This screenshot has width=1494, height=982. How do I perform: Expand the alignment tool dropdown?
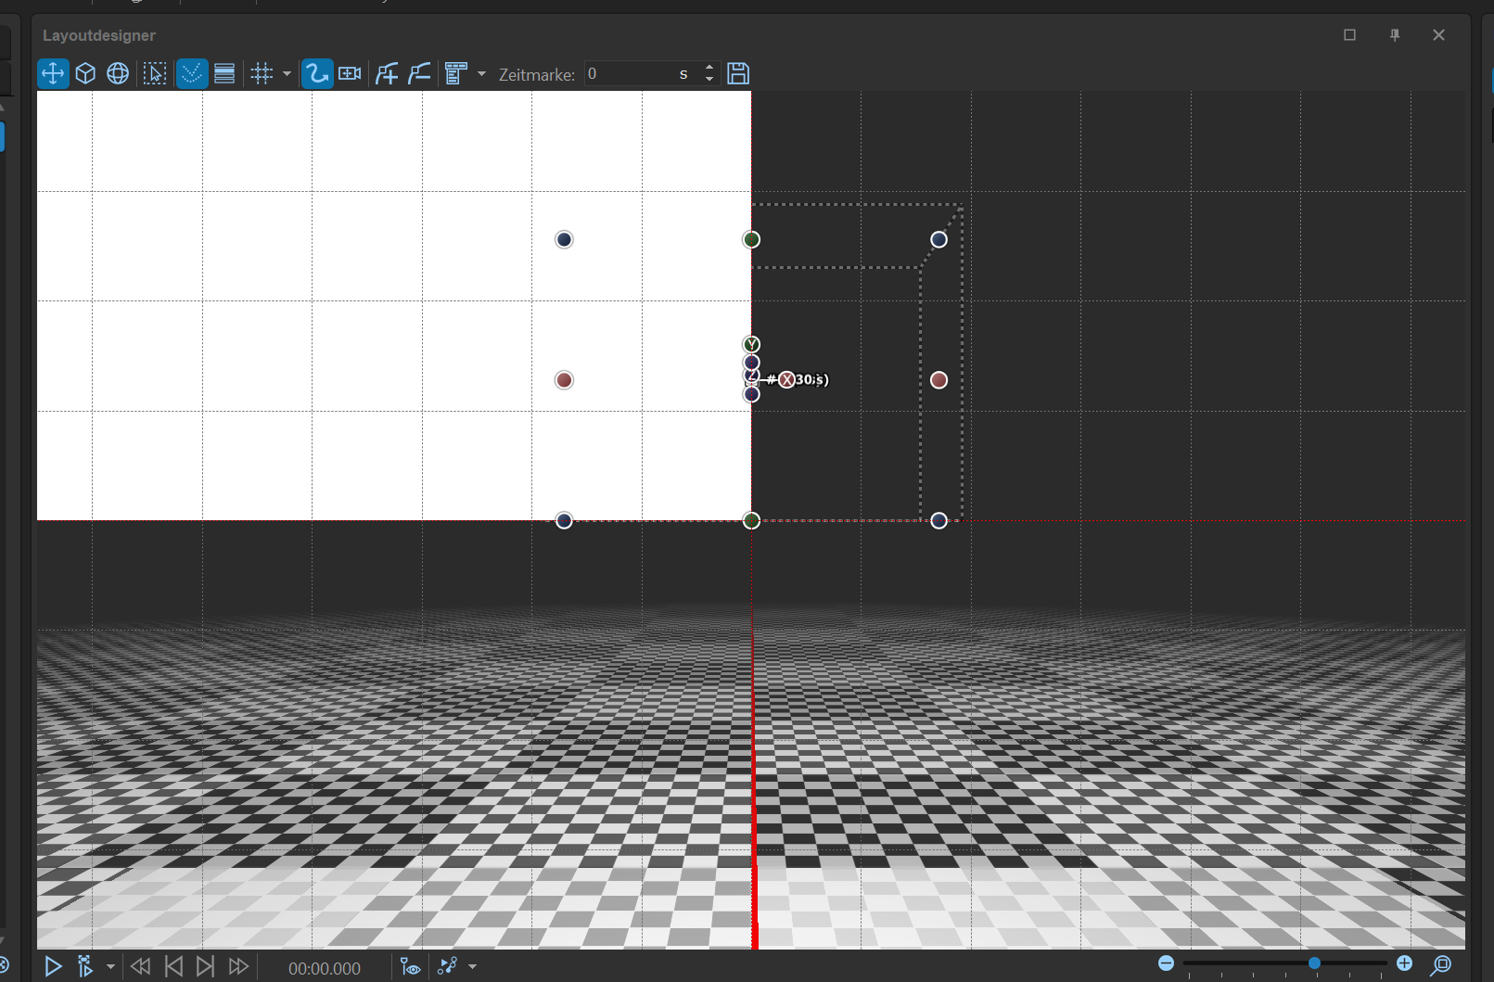(481, 73)
